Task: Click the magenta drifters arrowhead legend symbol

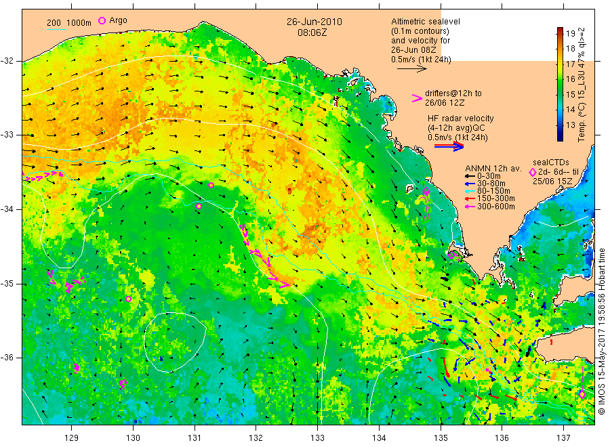Action: [x=417, y=98]
